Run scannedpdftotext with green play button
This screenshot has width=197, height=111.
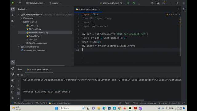click(x=128, y=3)
